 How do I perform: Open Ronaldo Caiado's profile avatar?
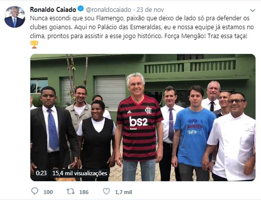pyautogui.click(x=14, y=17)
